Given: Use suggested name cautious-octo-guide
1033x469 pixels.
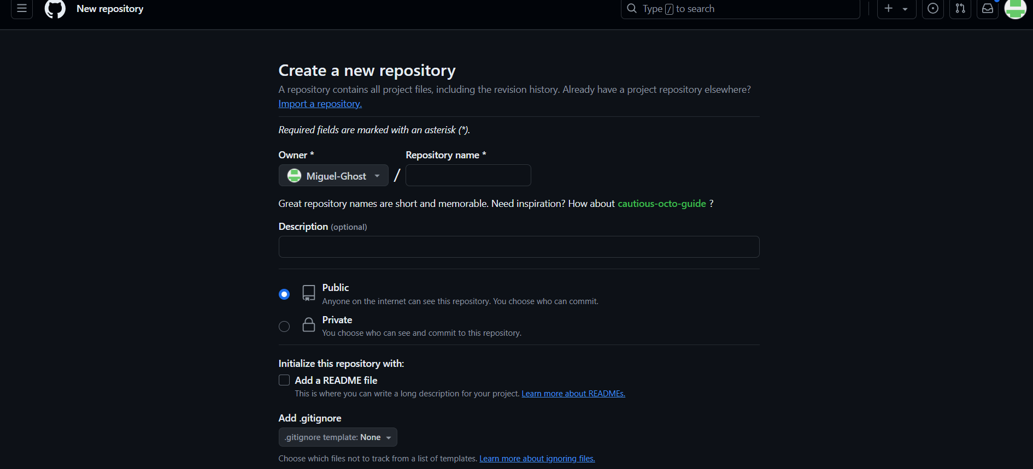Looking at the screenshot, I should [662, 204].
